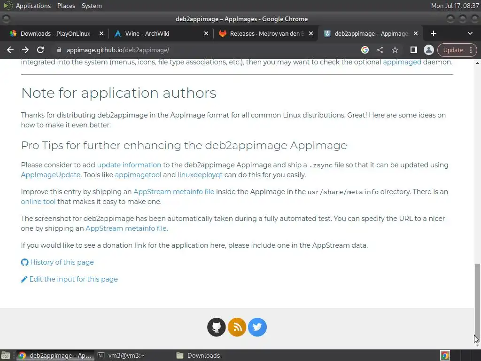
Task: Go forward to the next page
Action: click(25, 50)
